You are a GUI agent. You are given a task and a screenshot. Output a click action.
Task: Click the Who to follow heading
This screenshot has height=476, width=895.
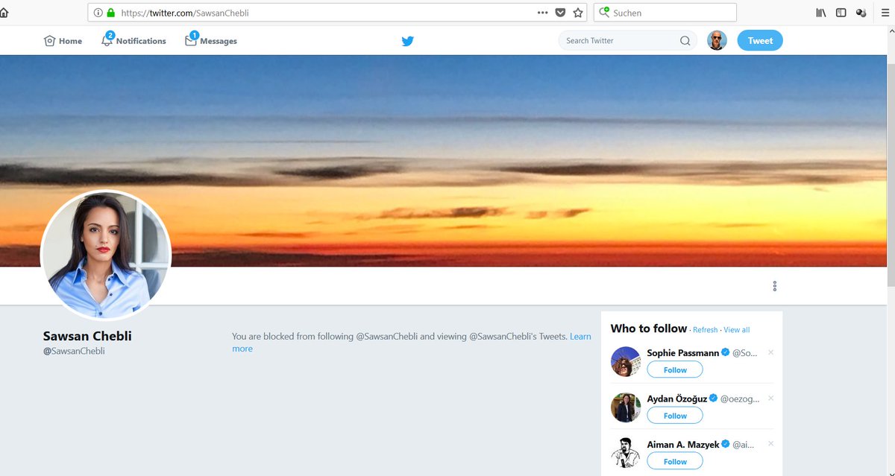pyautogui.click(x=649, y=329)
